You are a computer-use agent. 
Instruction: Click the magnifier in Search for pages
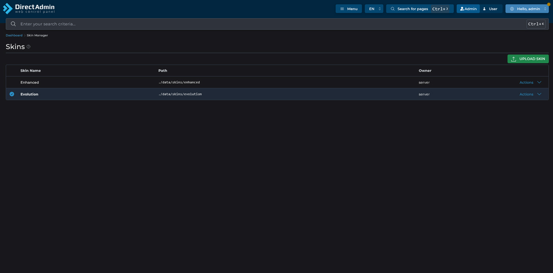(x=392, y=8)
